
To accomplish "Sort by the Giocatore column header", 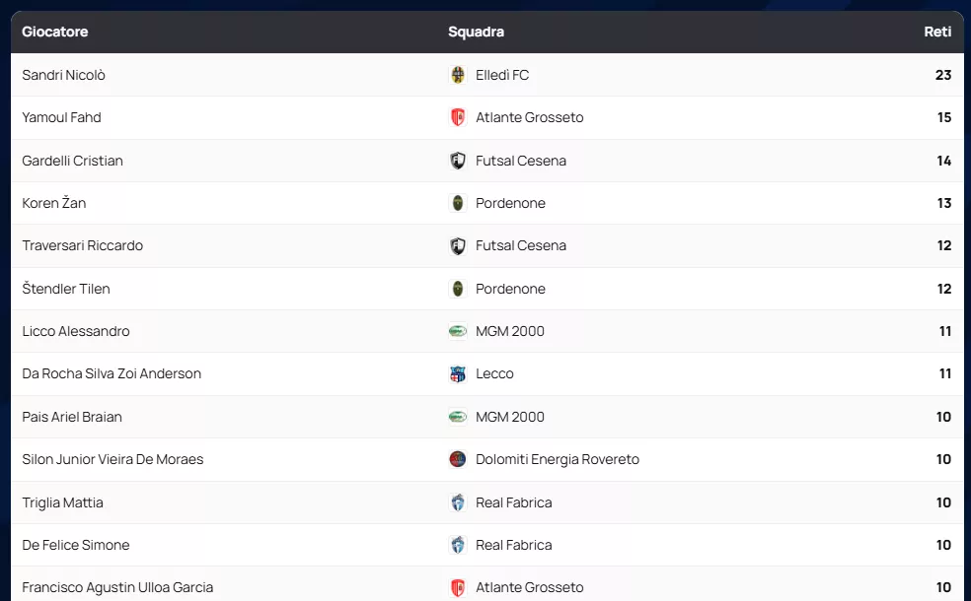I will 55,32.
